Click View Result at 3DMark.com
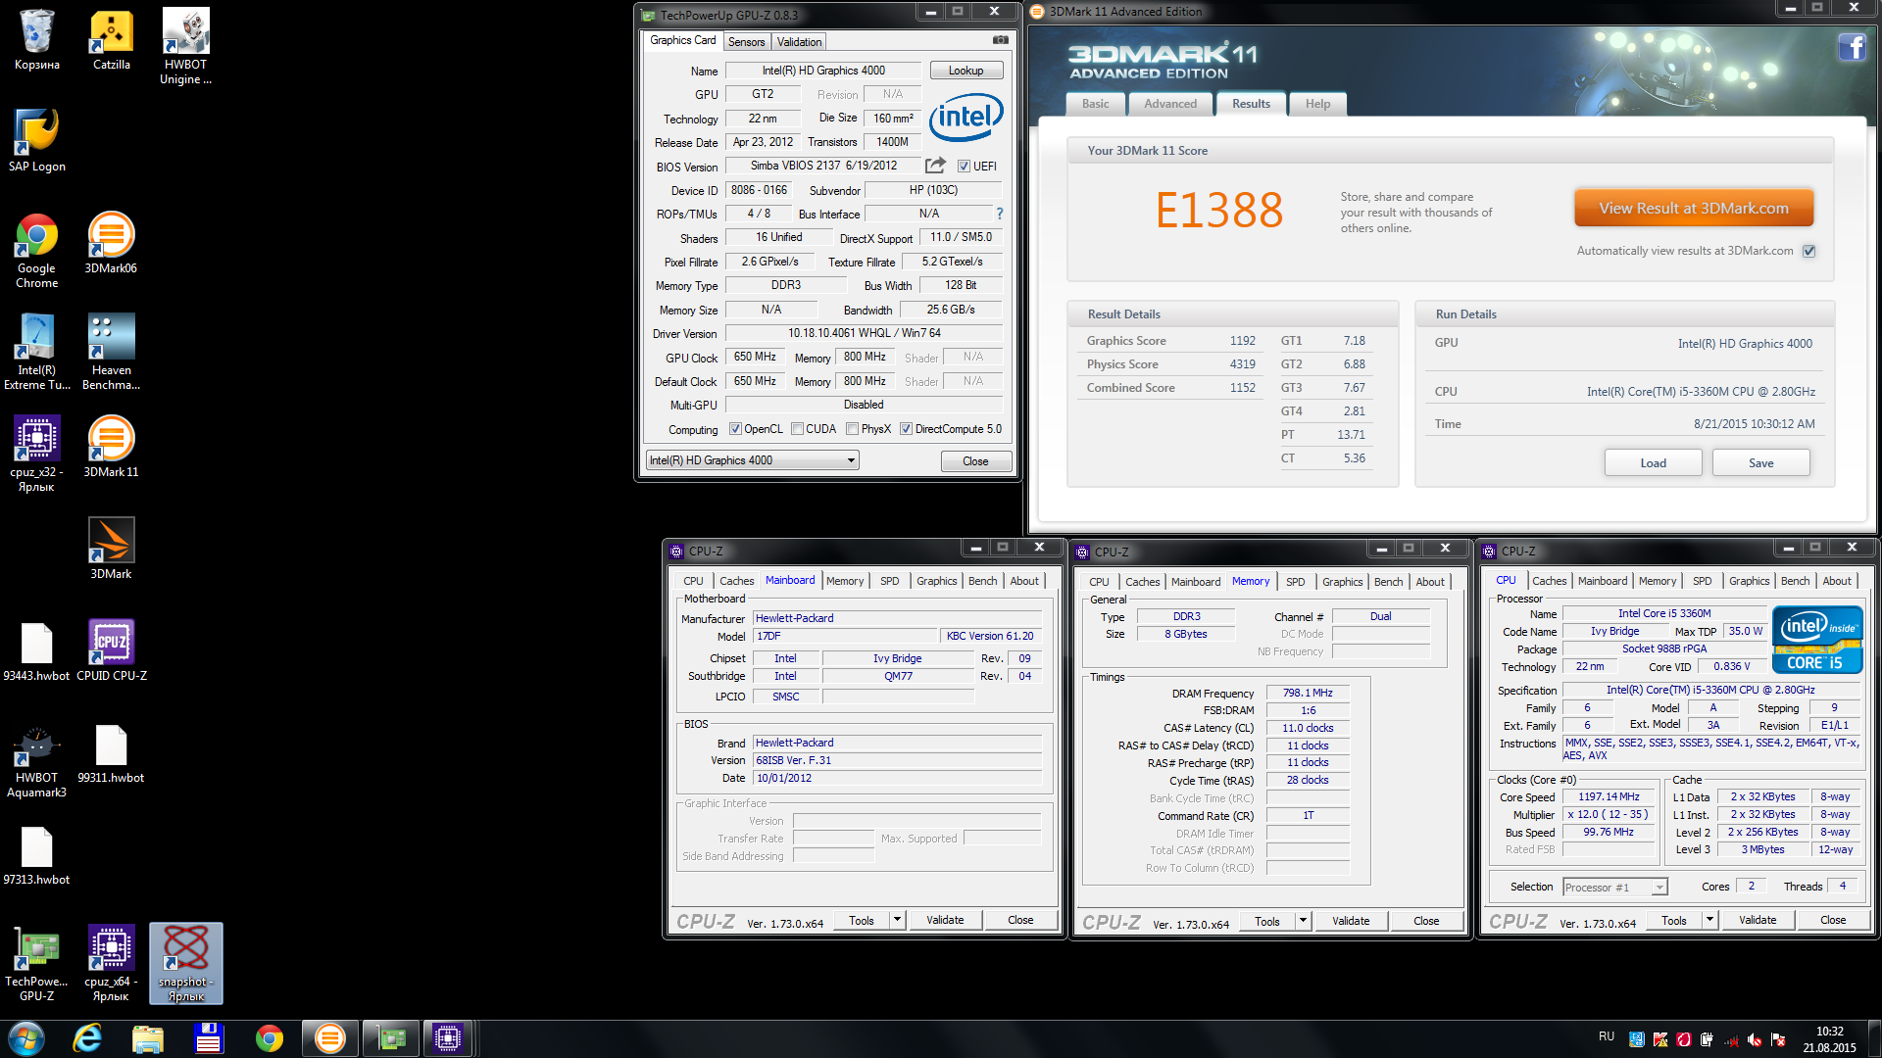The height and width of the screenshot is (1058, 1882). point(1694,209)
